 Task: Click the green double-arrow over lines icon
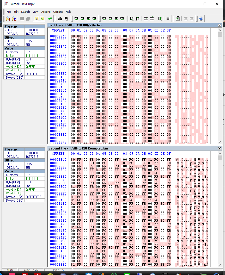pos(152,18)
